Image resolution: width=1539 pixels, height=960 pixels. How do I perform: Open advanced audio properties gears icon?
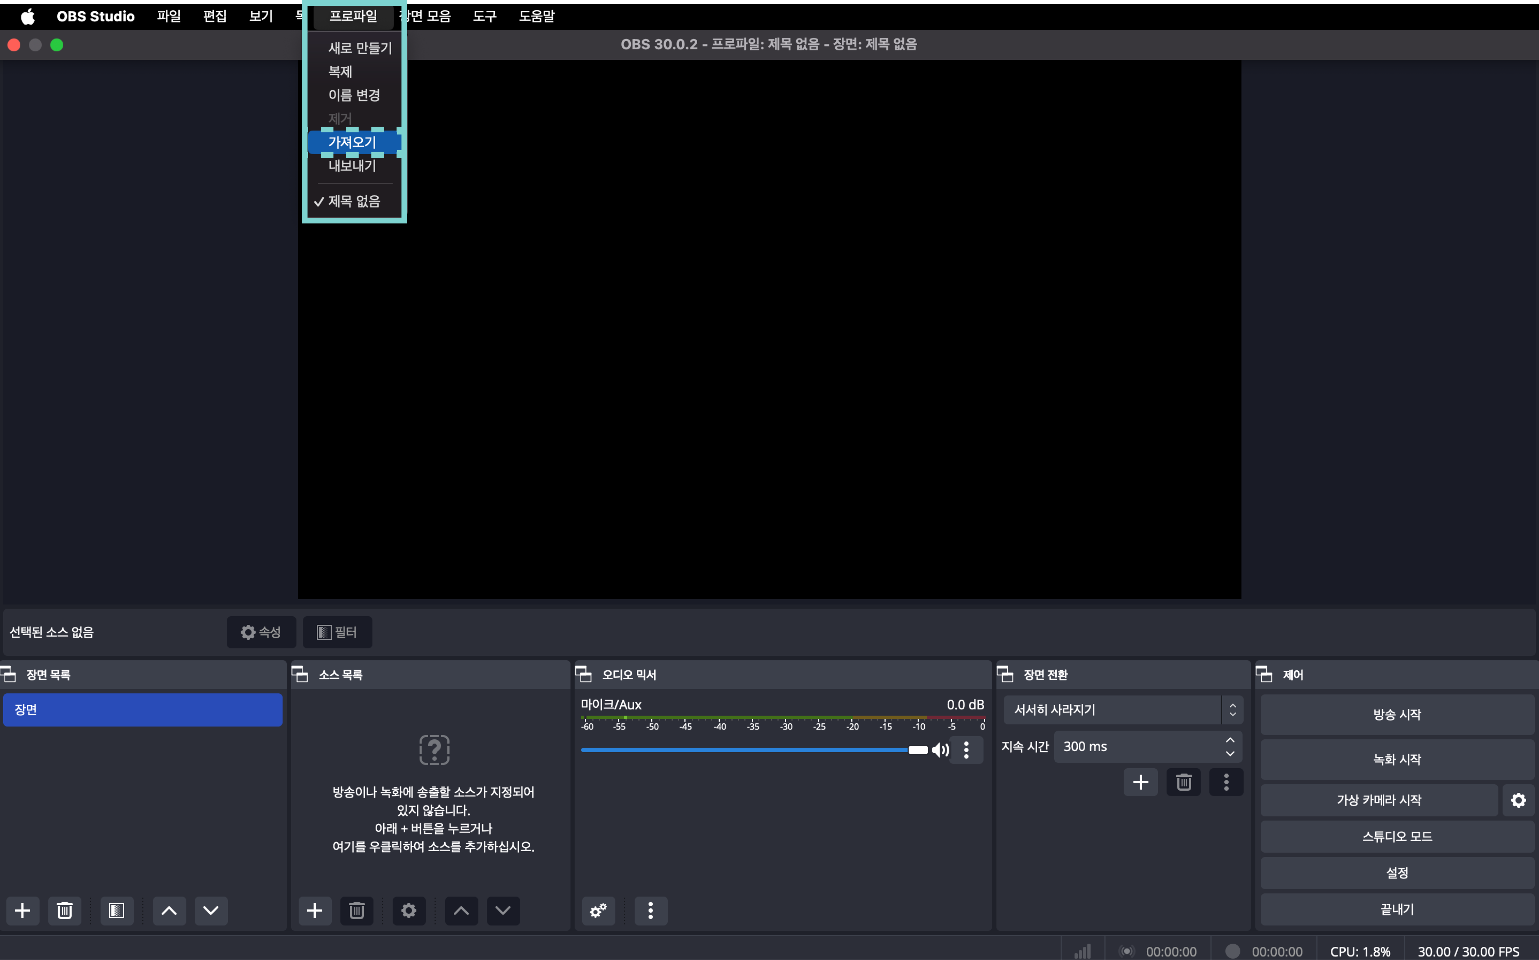pyautogui.click(x=598, y=911)
